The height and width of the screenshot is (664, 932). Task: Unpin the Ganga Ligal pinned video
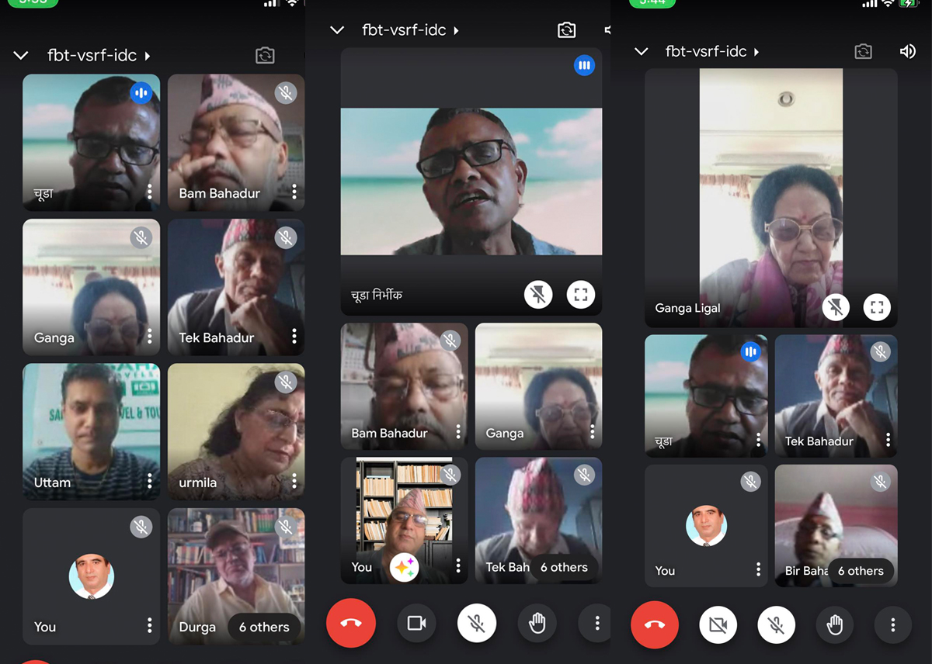coord(836,307)
